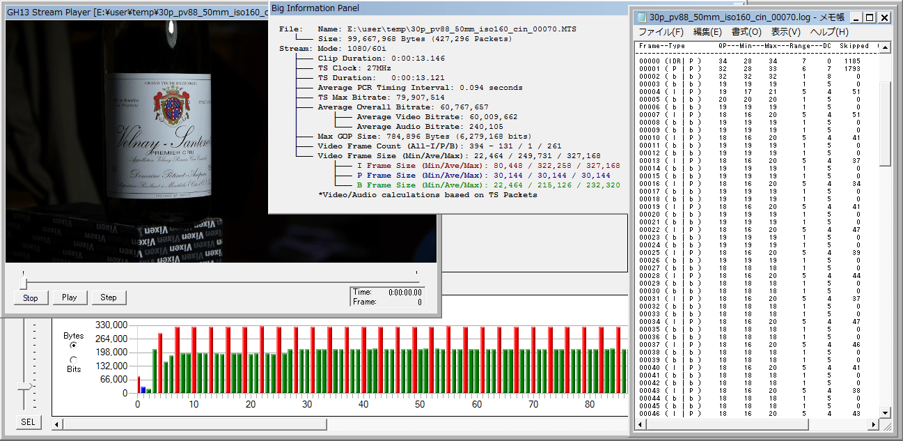The height and width of the screenshot is (441, 903).
Task: Select the Bytes radio button
Action: (74, 346)
